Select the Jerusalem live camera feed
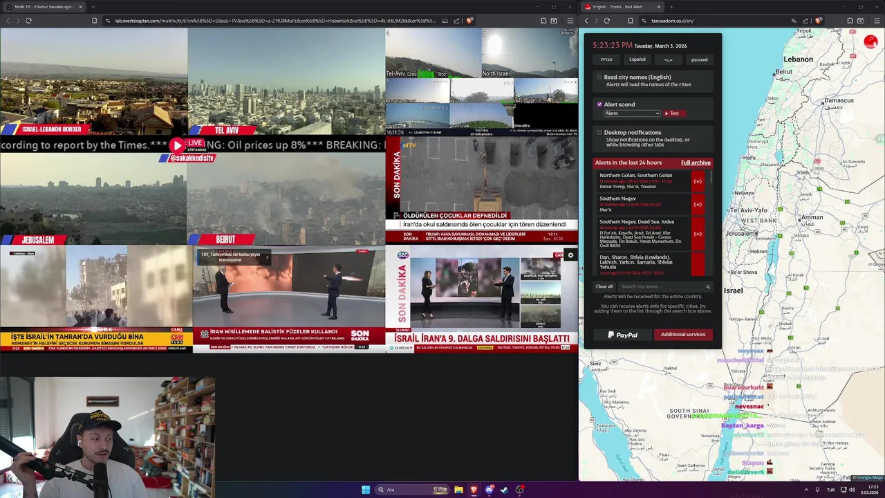885x498 pixels. coord(93,199)
